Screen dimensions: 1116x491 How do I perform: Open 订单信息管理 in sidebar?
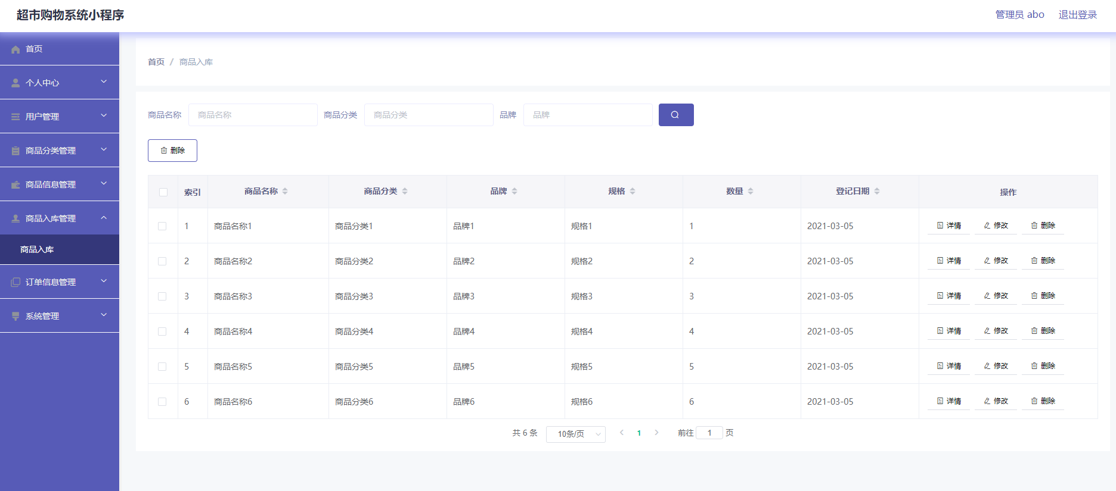(60, 282)
